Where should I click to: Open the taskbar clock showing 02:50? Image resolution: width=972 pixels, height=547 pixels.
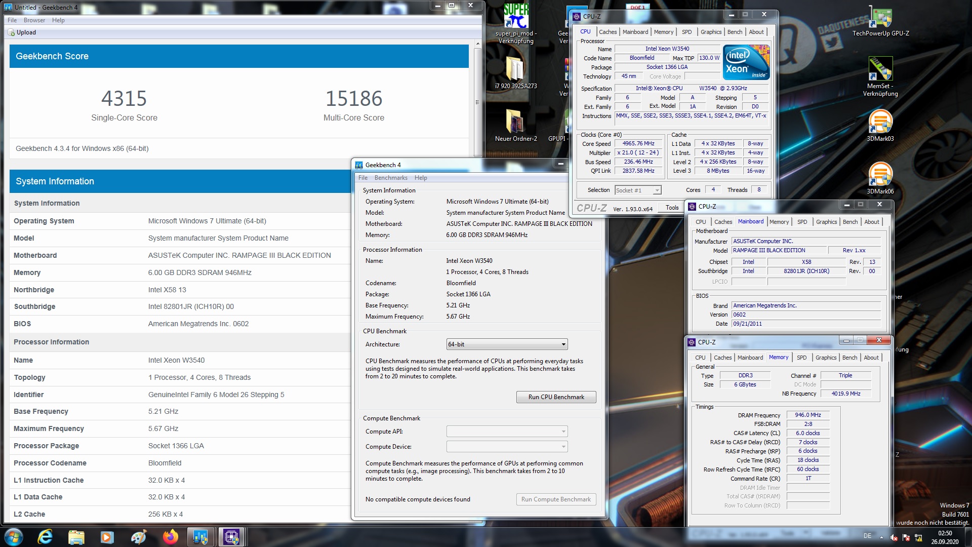tap(945, 537)
